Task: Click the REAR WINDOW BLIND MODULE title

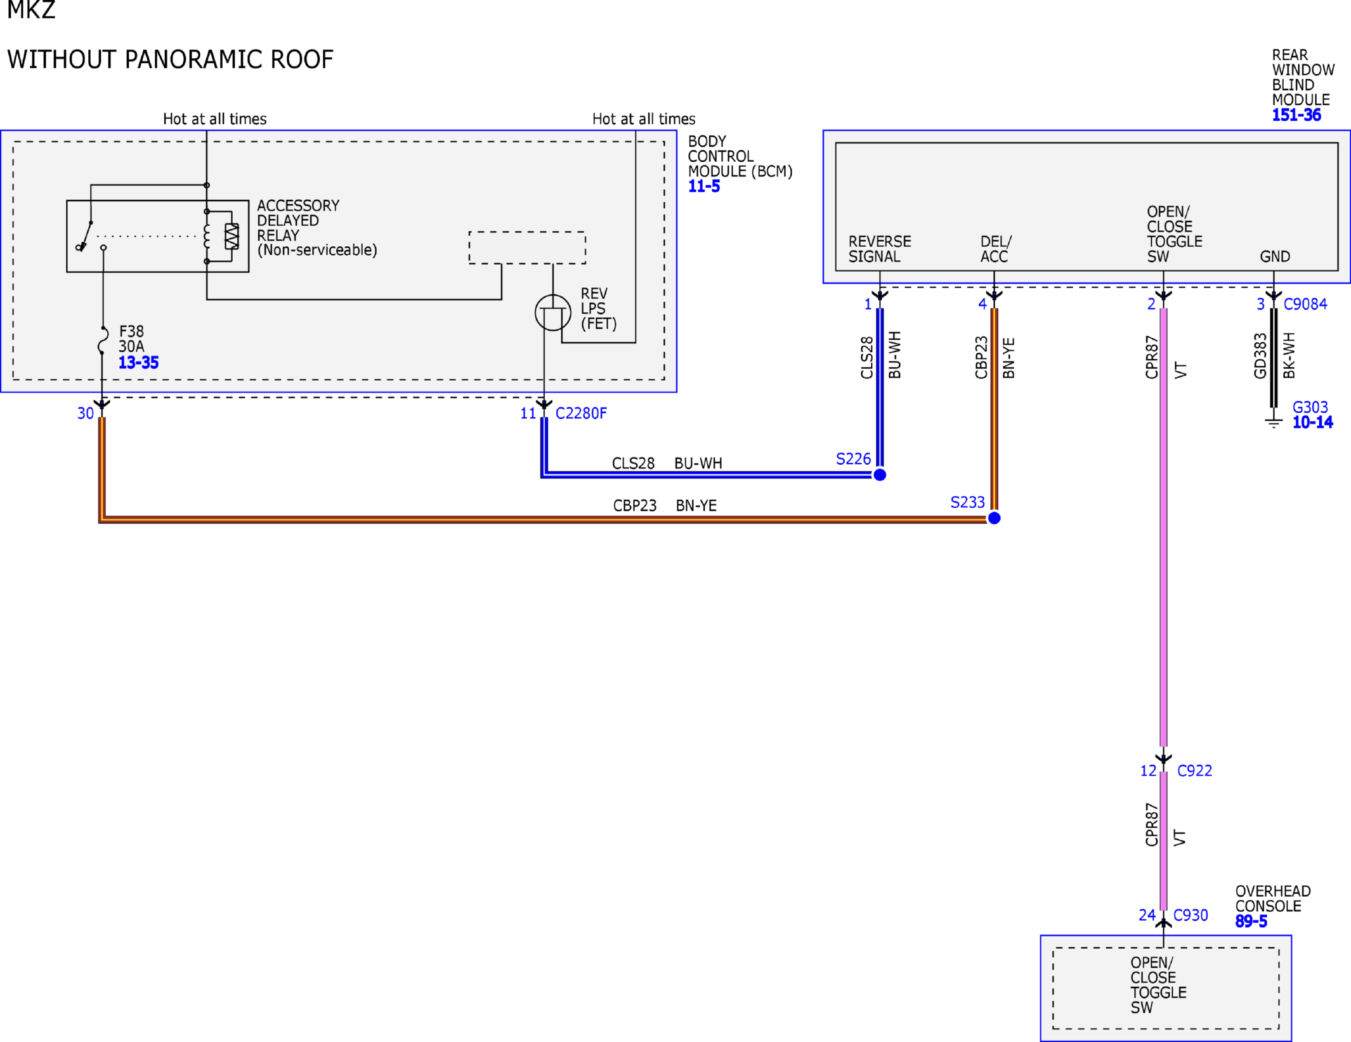Action: coord(1303,77)
